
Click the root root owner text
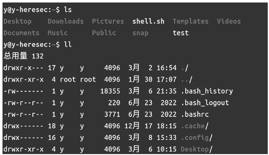click(78, 80)
